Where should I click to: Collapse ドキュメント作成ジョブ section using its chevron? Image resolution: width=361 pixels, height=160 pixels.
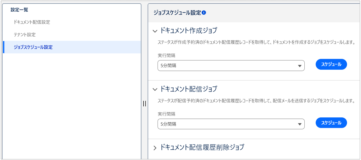(x=155, y=31)
